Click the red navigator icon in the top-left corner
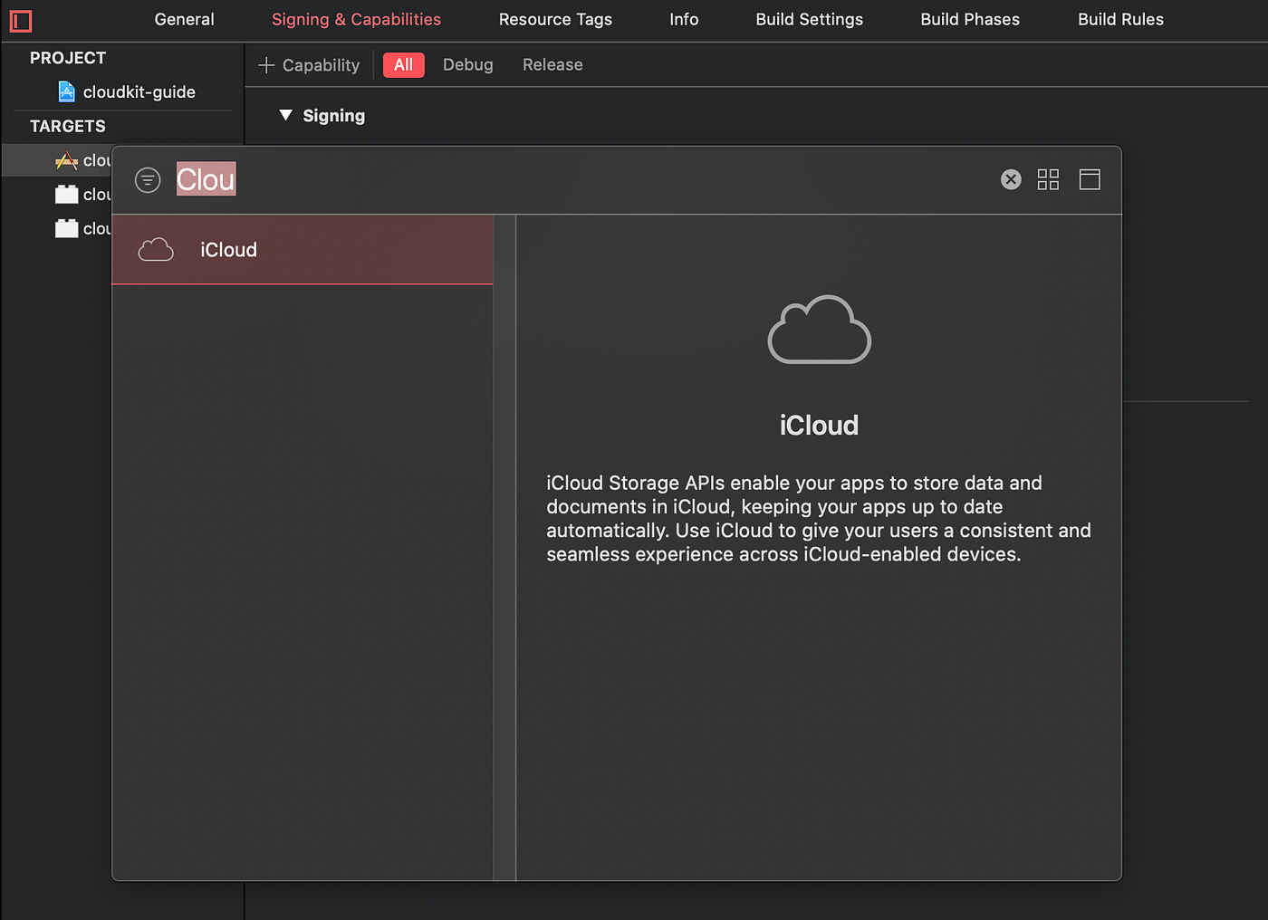Viewport: 1268px width, 920px height. 20,21
